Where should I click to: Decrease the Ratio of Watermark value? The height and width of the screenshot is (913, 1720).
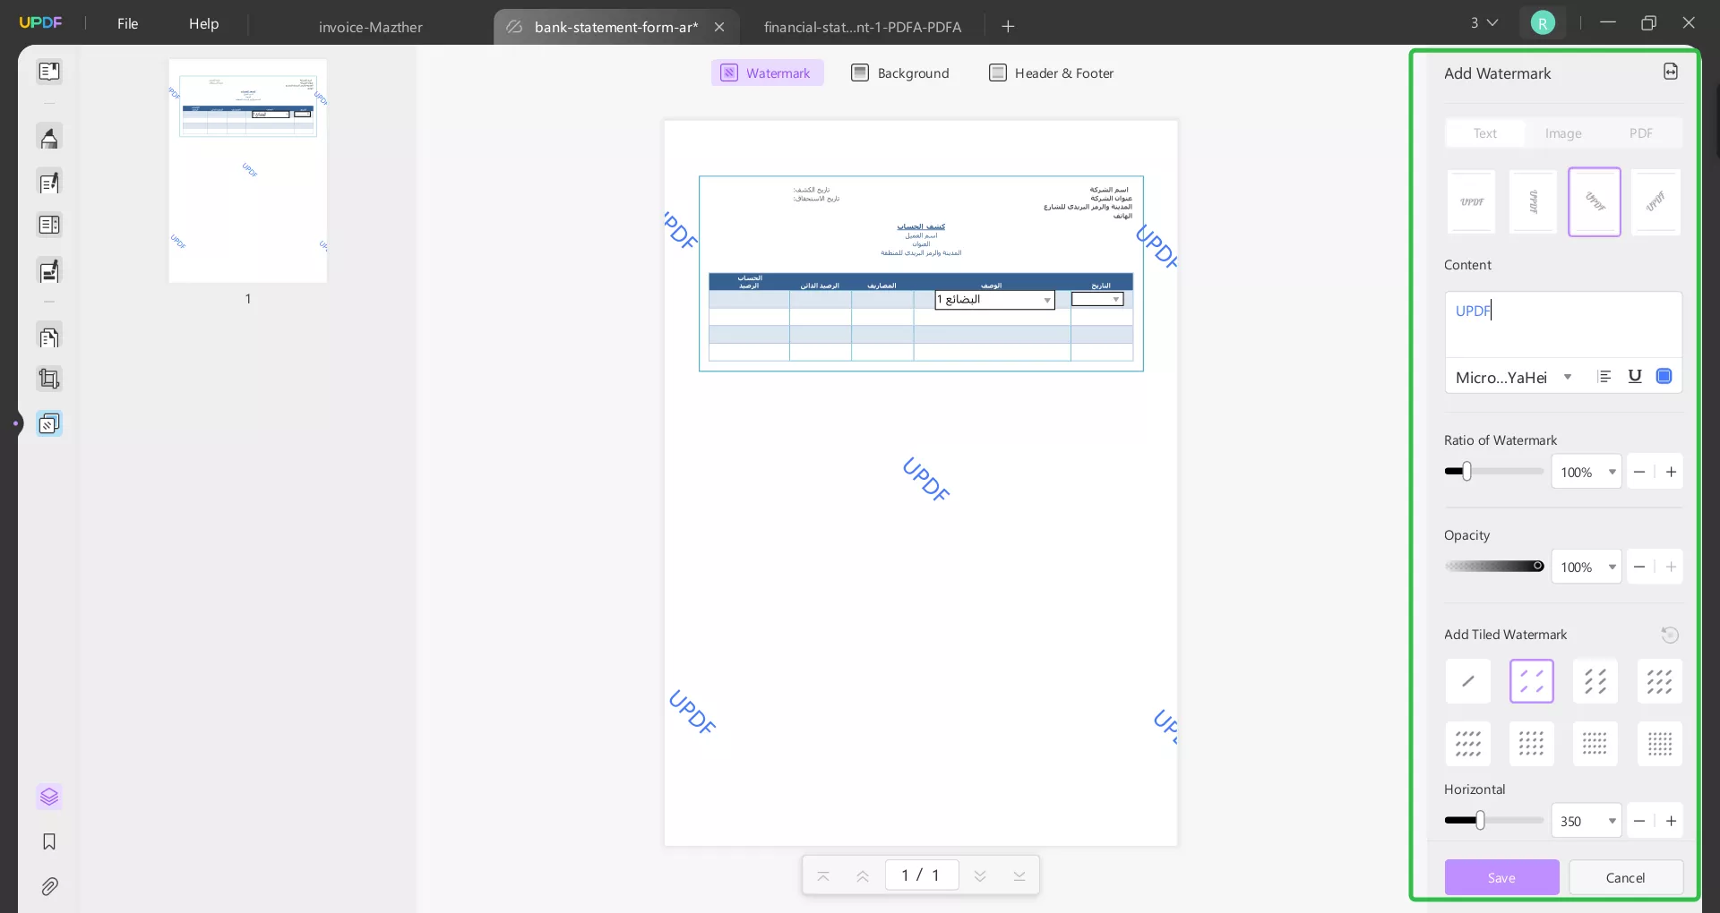click(x=1639, y=472)
